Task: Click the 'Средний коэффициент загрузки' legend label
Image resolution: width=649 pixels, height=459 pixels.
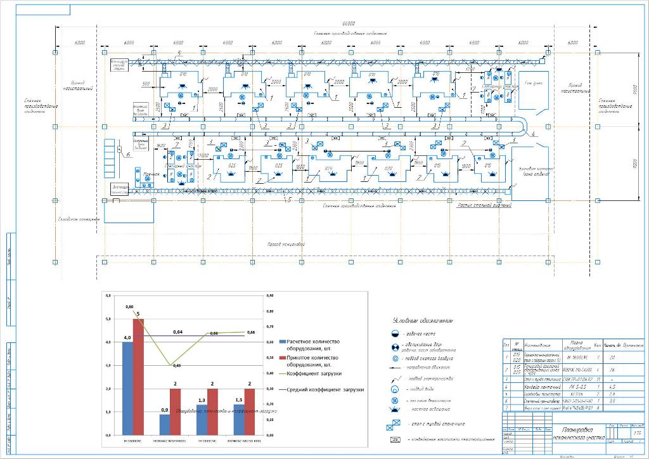Action: 325,389
